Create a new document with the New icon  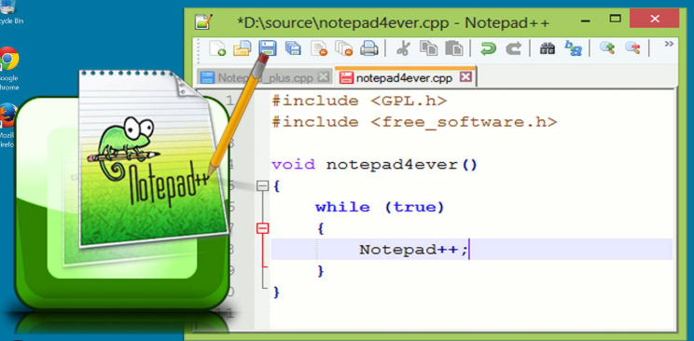click(216, 48)
